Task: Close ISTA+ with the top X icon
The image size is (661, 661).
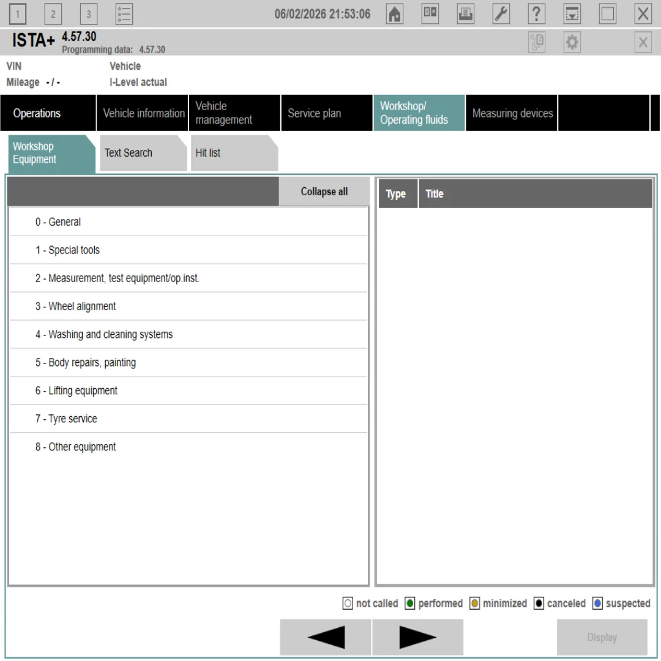Action: [x=643, y=14]
